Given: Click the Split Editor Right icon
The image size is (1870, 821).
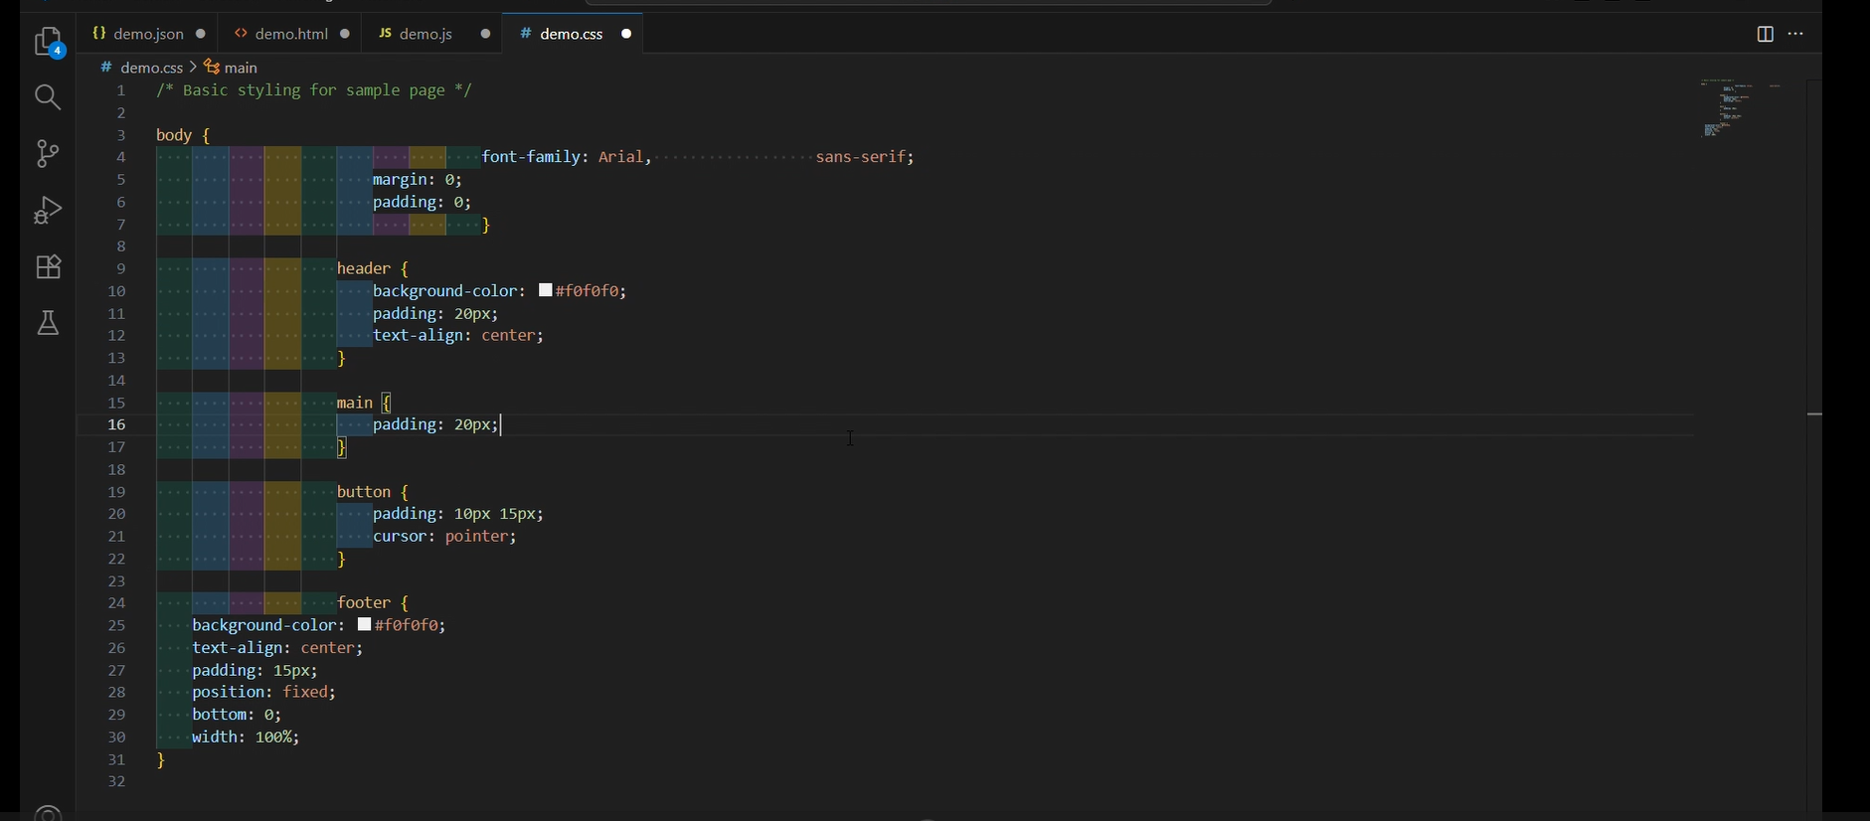Looking at the screenshot, I should (x=1765, y=34).
